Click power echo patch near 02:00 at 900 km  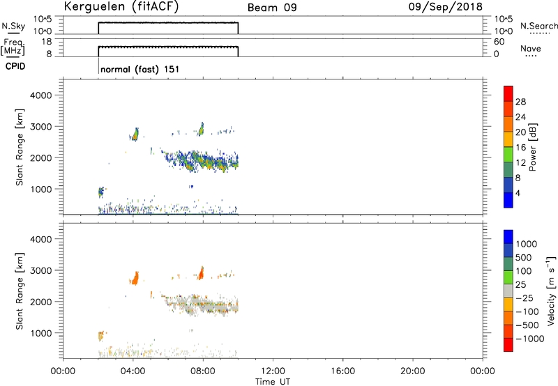pyautogui.click(x=101, y=192)
